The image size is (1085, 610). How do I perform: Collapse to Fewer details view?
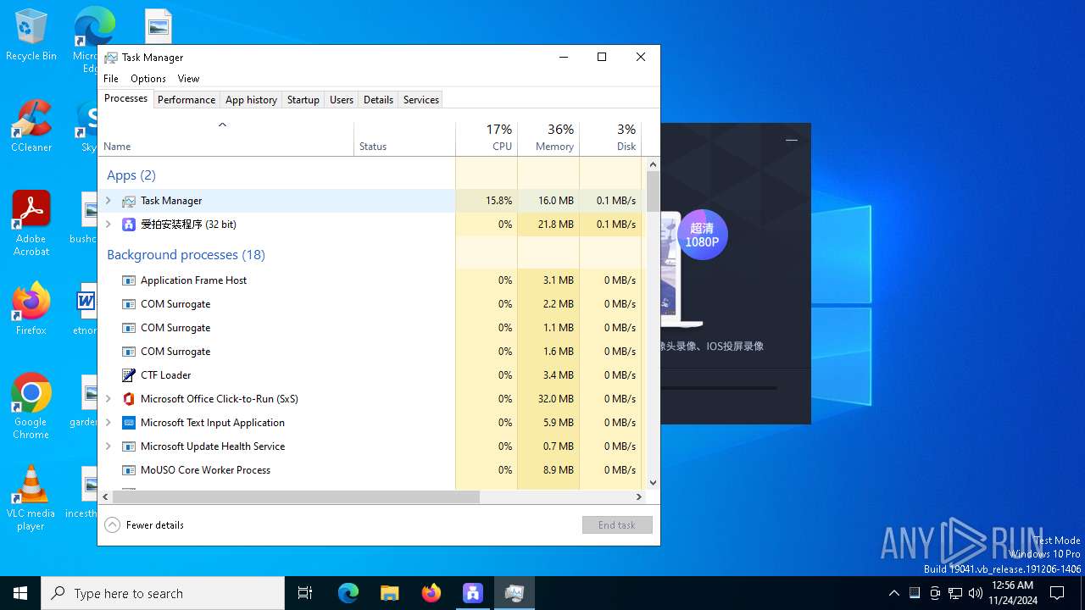144,525
